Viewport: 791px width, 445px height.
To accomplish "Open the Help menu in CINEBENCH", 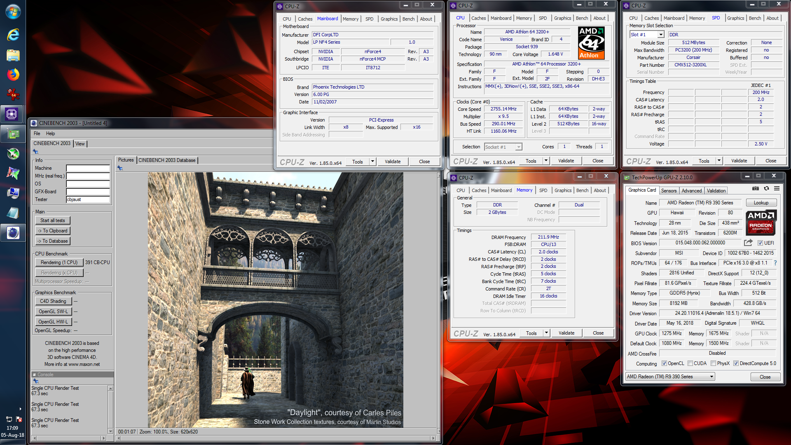I will tap(50, 133).
